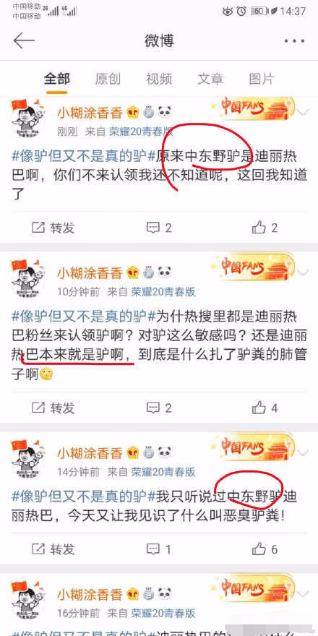Expand the chevron menu on second post

[303, 272]
